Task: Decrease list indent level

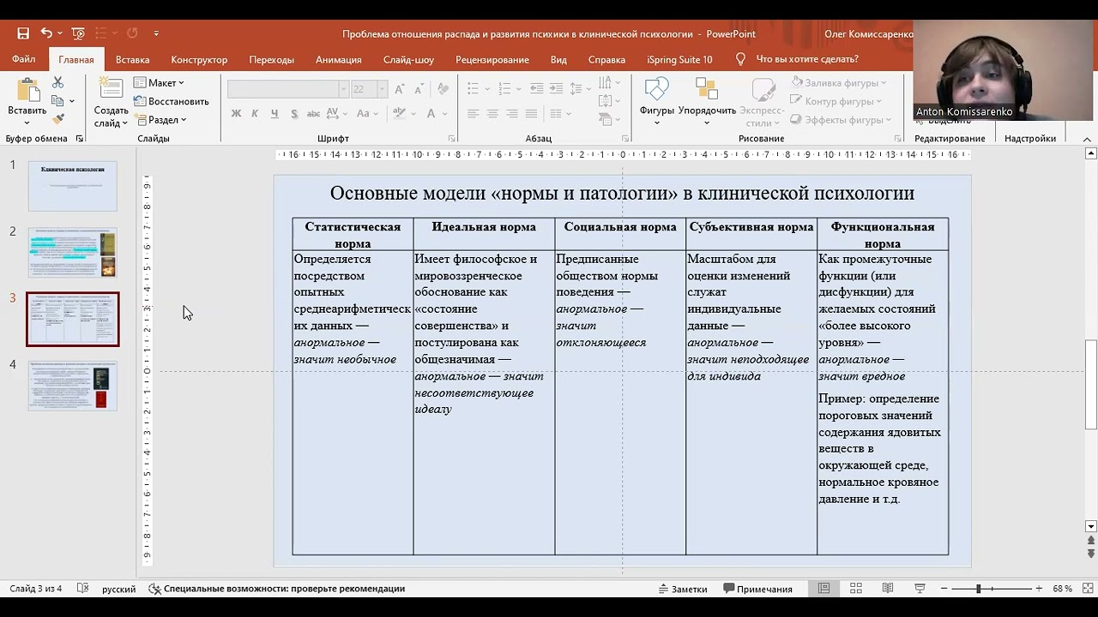Action: [x=537, y=88]
